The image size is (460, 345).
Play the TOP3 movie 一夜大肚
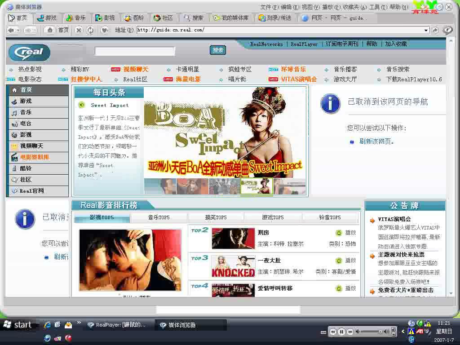click(x=346, y=261)
